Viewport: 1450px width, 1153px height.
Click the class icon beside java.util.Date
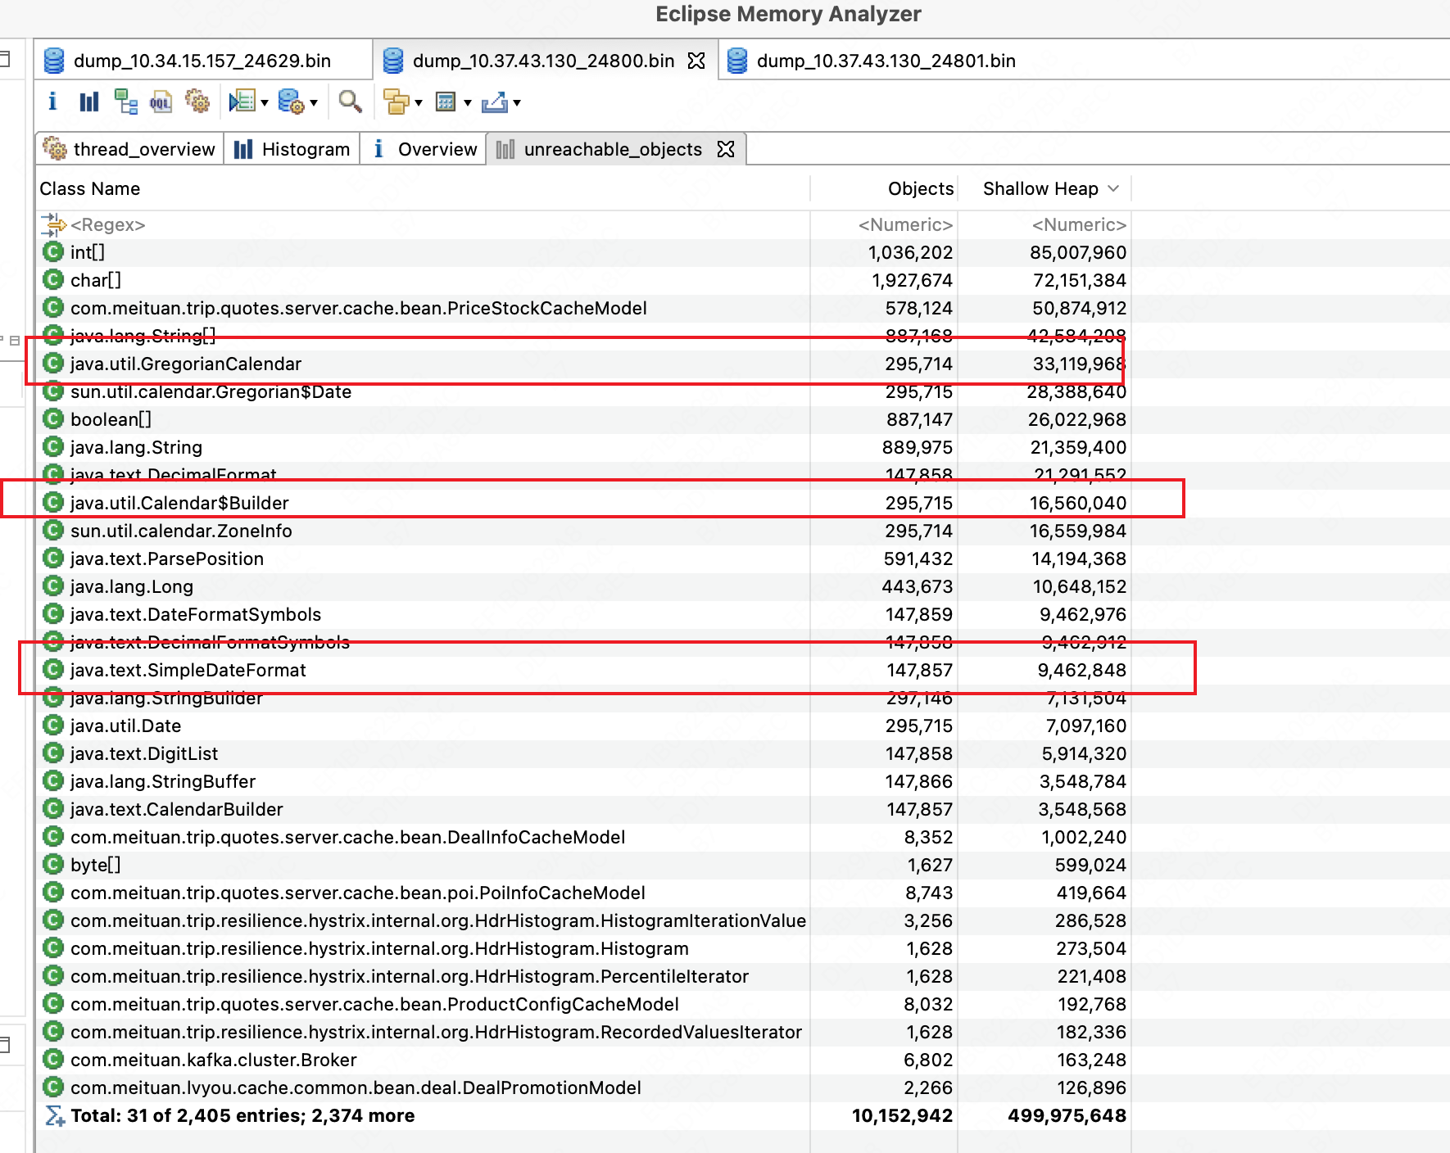(53, 726)
